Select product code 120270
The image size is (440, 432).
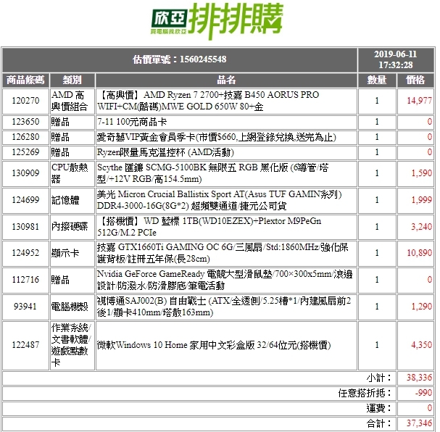25,101
